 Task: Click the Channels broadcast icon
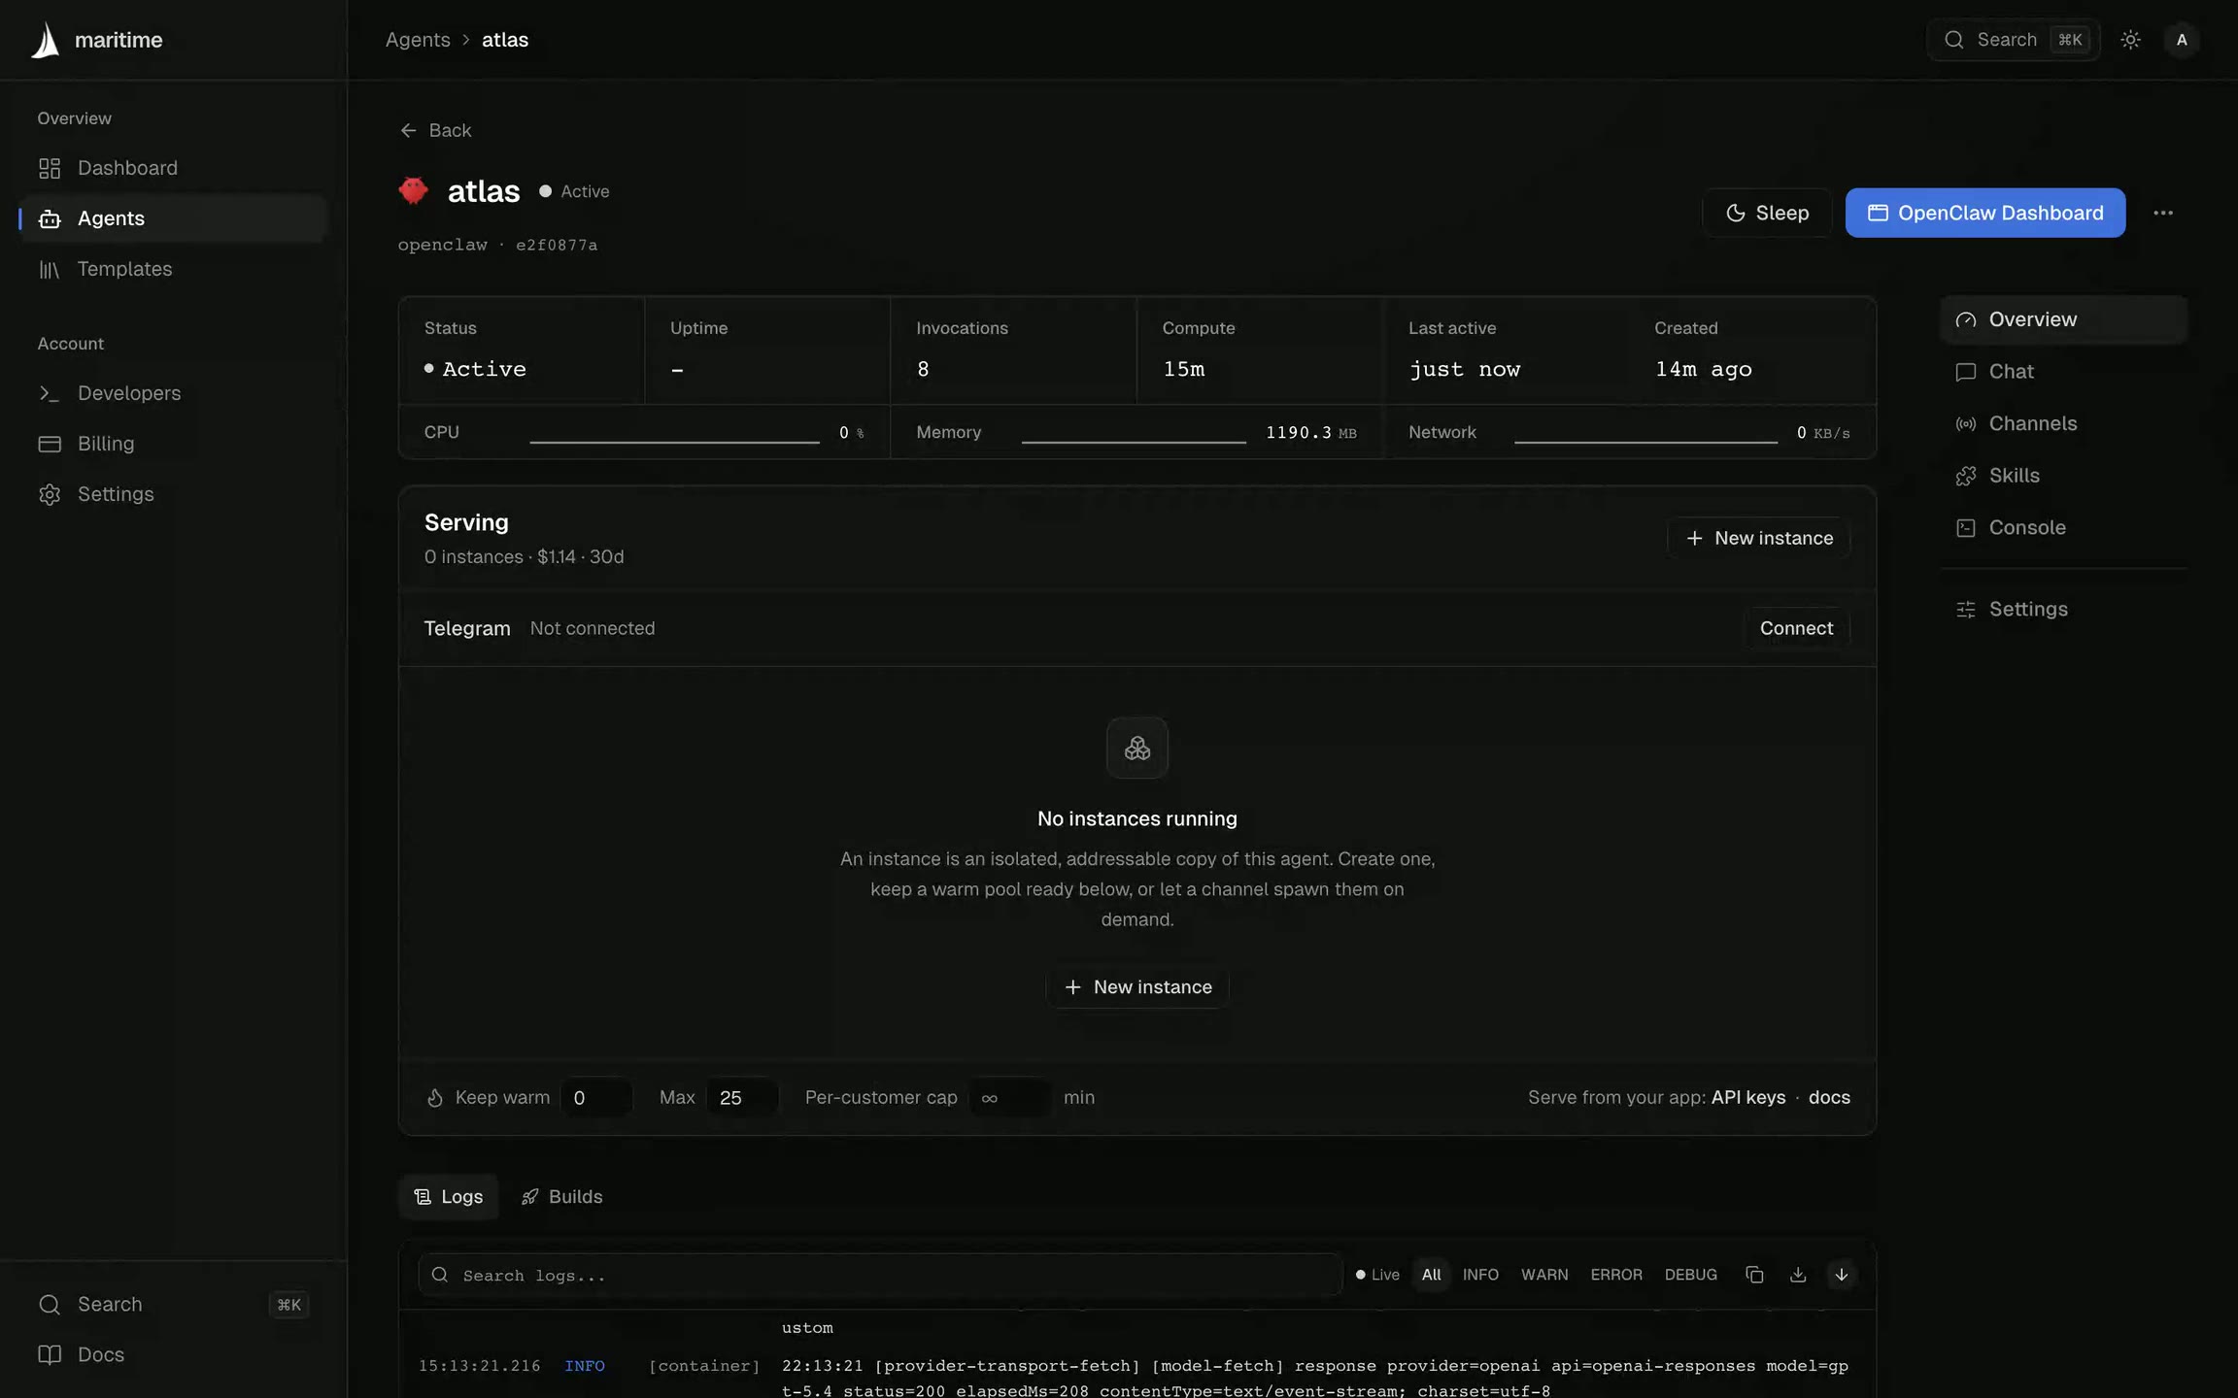click(1966, 423)
